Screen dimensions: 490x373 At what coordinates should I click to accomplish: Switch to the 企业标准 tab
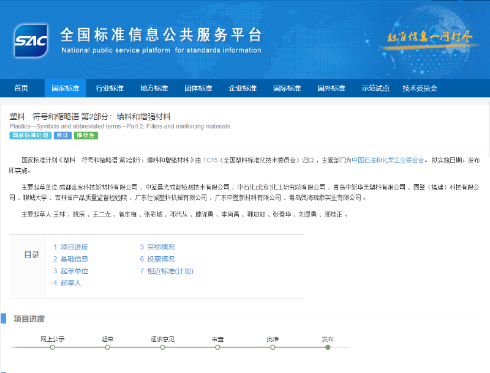click(x=241, y=88)
